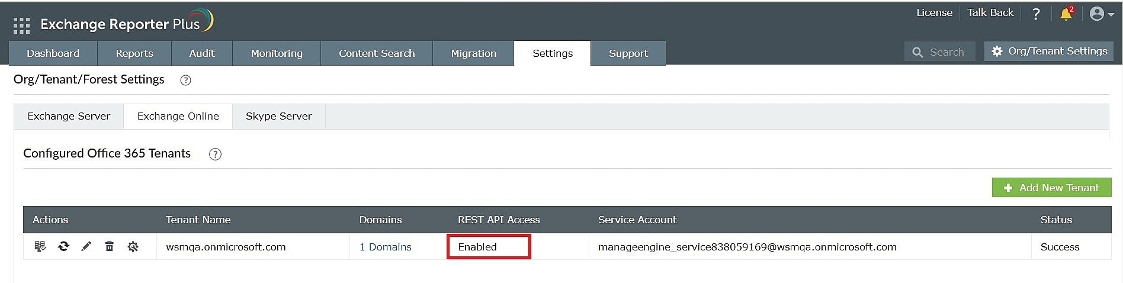Click the Add New Tenant button
The image size is (1123, 283).
coord(1051,188)
